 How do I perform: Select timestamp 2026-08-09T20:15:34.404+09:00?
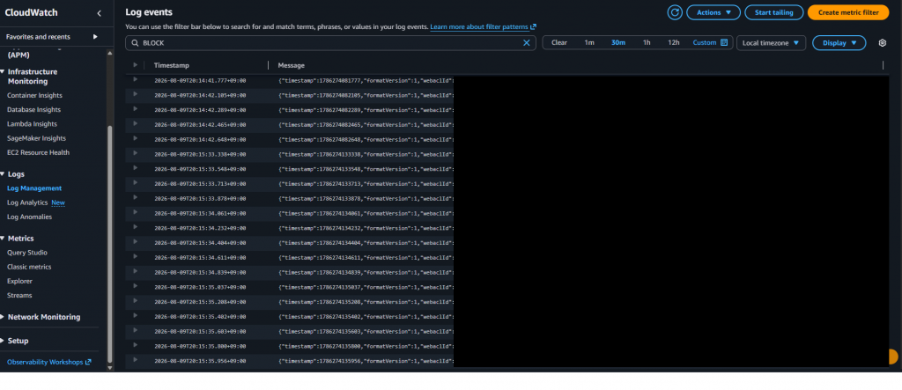(x=200, y=243)
